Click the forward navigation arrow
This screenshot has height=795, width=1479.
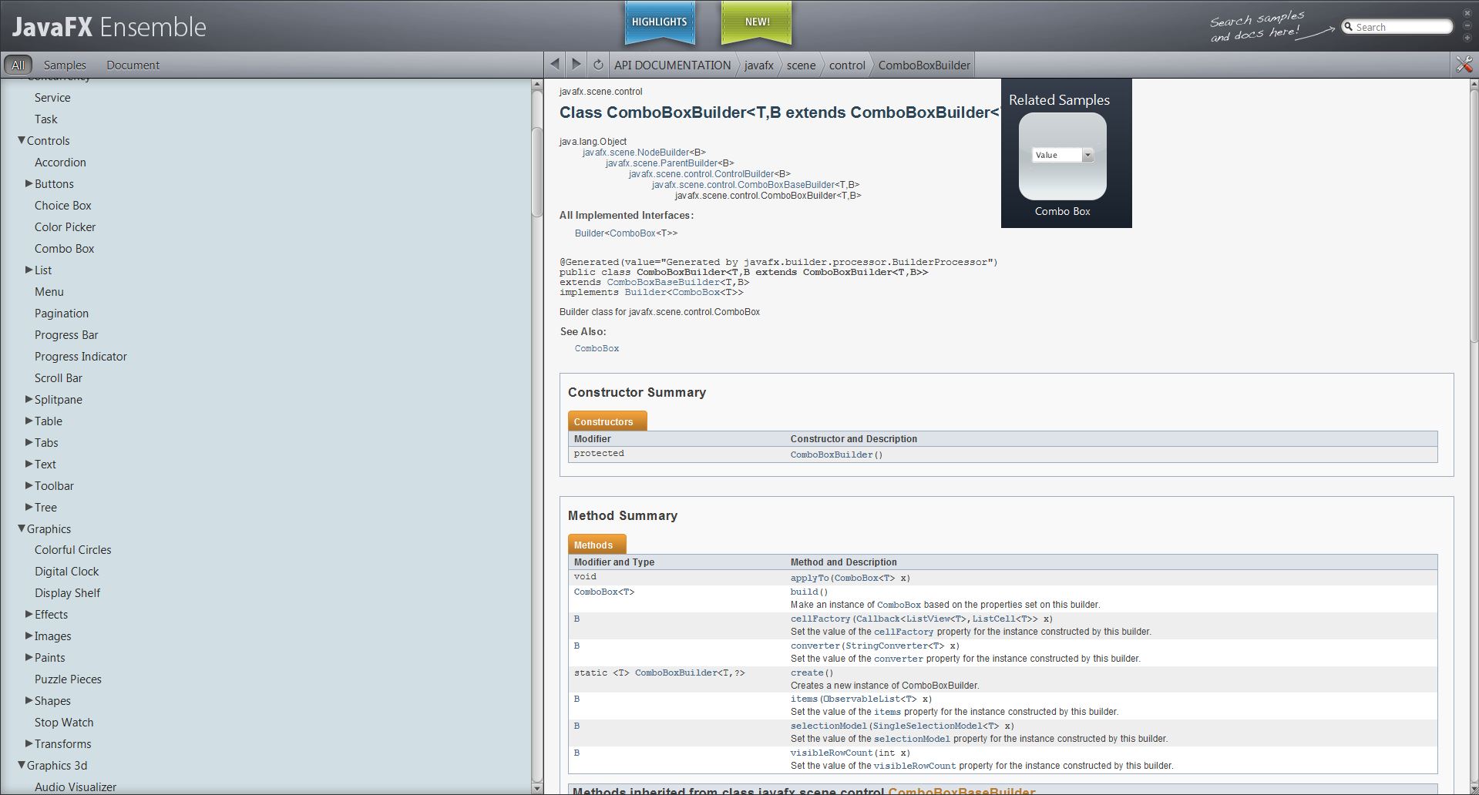pos(576,65)
